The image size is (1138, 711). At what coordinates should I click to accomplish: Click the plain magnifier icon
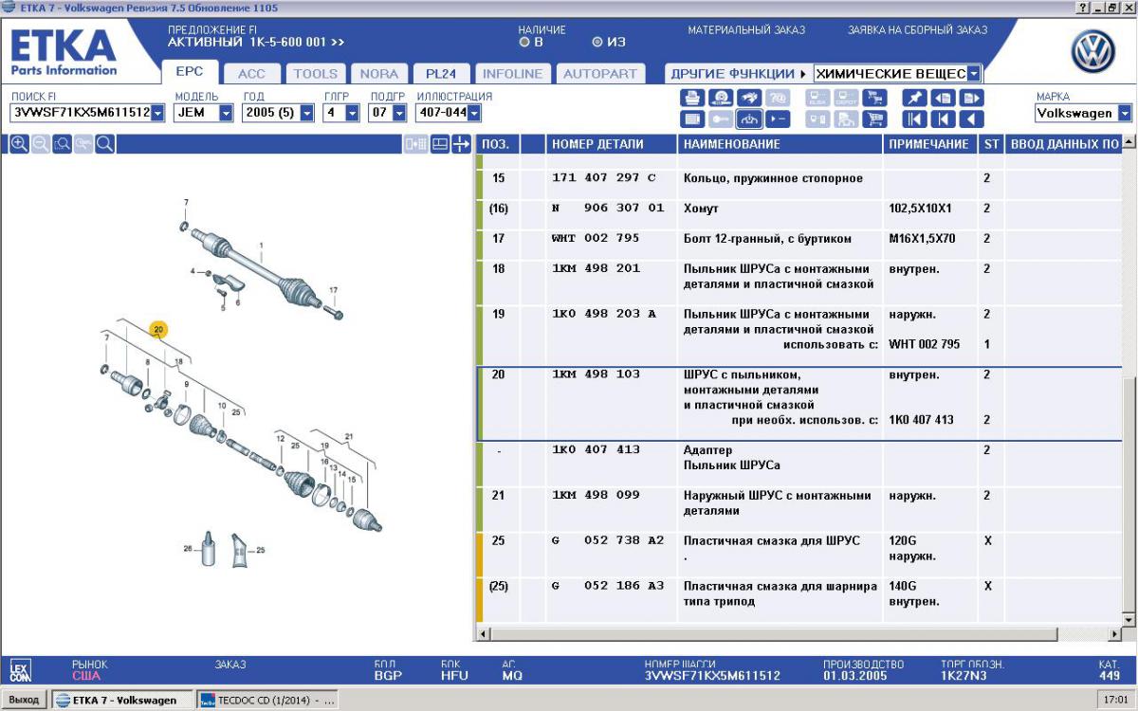105,144
